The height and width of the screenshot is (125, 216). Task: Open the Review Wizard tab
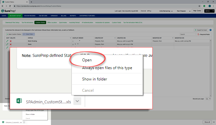[x=30, y=16]
